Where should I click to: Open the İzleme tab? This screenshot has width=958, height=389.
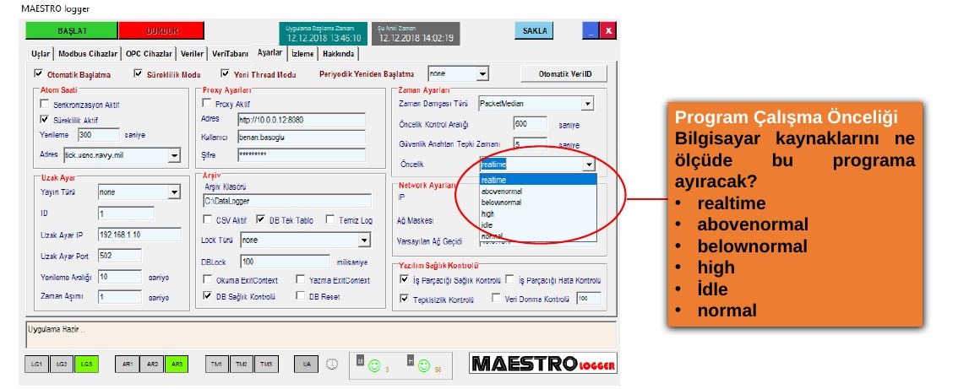pyautogui.click(x=302, y=54)
